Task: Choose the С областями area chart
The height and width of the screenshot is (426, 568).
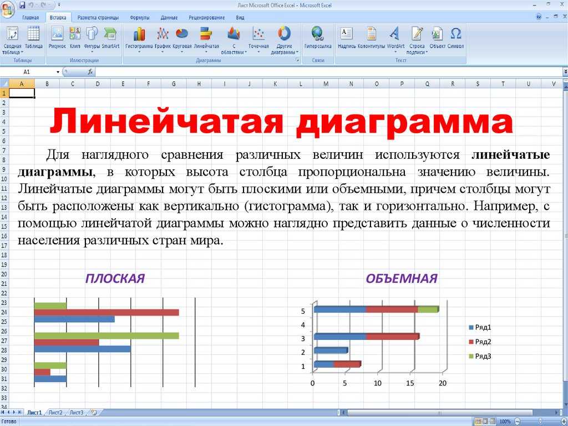Action: (x=234, y=40)
